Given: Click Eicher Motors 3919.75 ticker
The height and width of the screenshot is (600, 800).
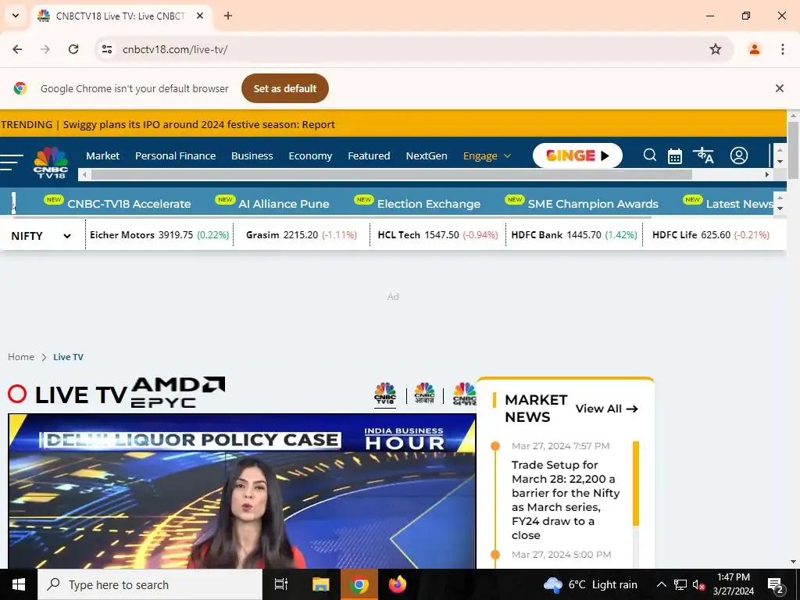Looking at the screenshot, I should tap(159, 234).
